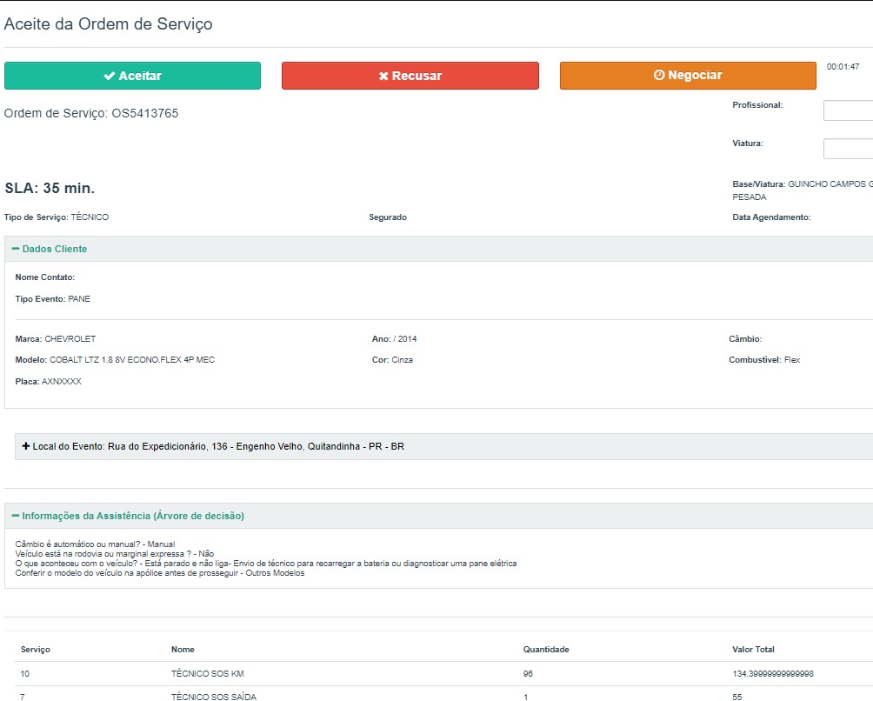Click the order number OS5413765
The height and width of the screenshot is (701, 873).
[x=144, y=113]
